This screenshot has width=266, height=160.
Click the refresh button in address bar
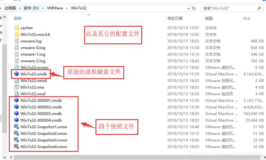[x=194, y=8]
